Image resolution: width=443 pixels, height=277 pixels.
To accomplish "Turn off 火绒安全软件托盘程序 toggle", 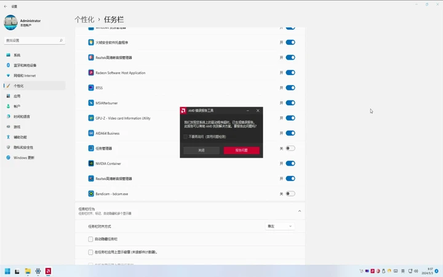I will click(x=290, y=42).
